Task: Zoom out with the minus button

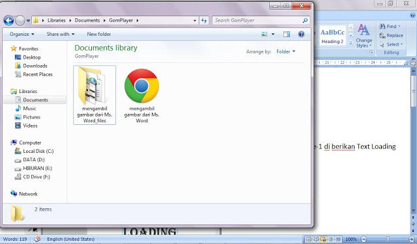Action: 364,239
